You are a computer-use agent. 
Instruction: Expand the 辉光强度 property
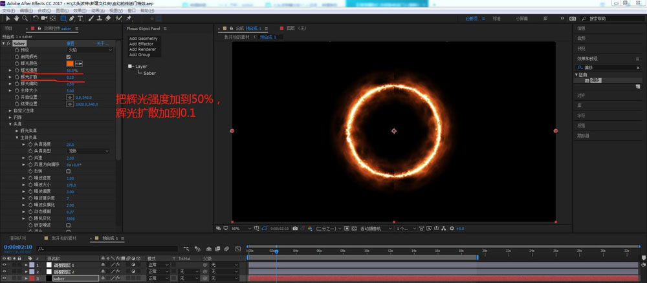point(10,70)
